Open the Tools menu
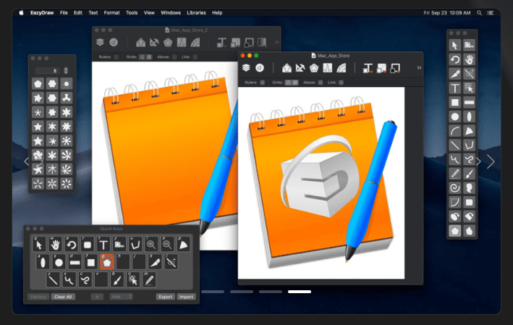This screenshot has width=513, height=325. [132, 13]
